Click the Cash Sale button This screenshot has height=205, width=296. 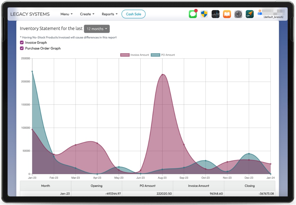[x=133, y=14]
